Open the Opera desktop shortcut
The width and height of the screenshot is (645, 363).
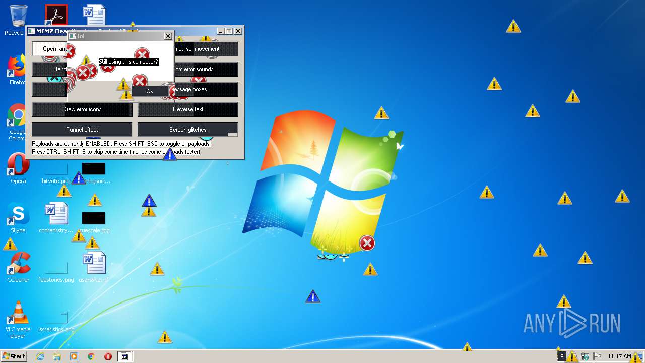[x=18, y=168]
